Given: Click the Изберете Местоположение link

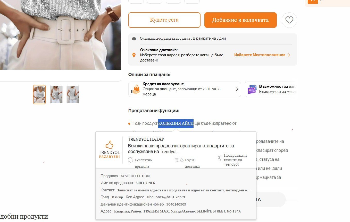Looking at the screenshot, I should [x=260, y=55].
